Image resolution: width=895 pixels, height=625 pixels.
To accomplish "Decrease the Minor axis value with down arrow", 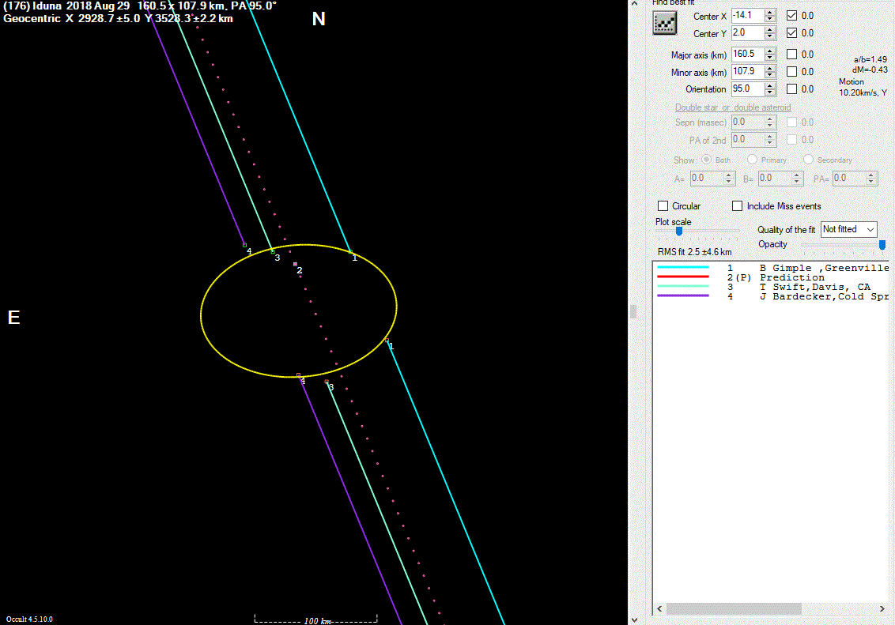I will coord(770,75).
